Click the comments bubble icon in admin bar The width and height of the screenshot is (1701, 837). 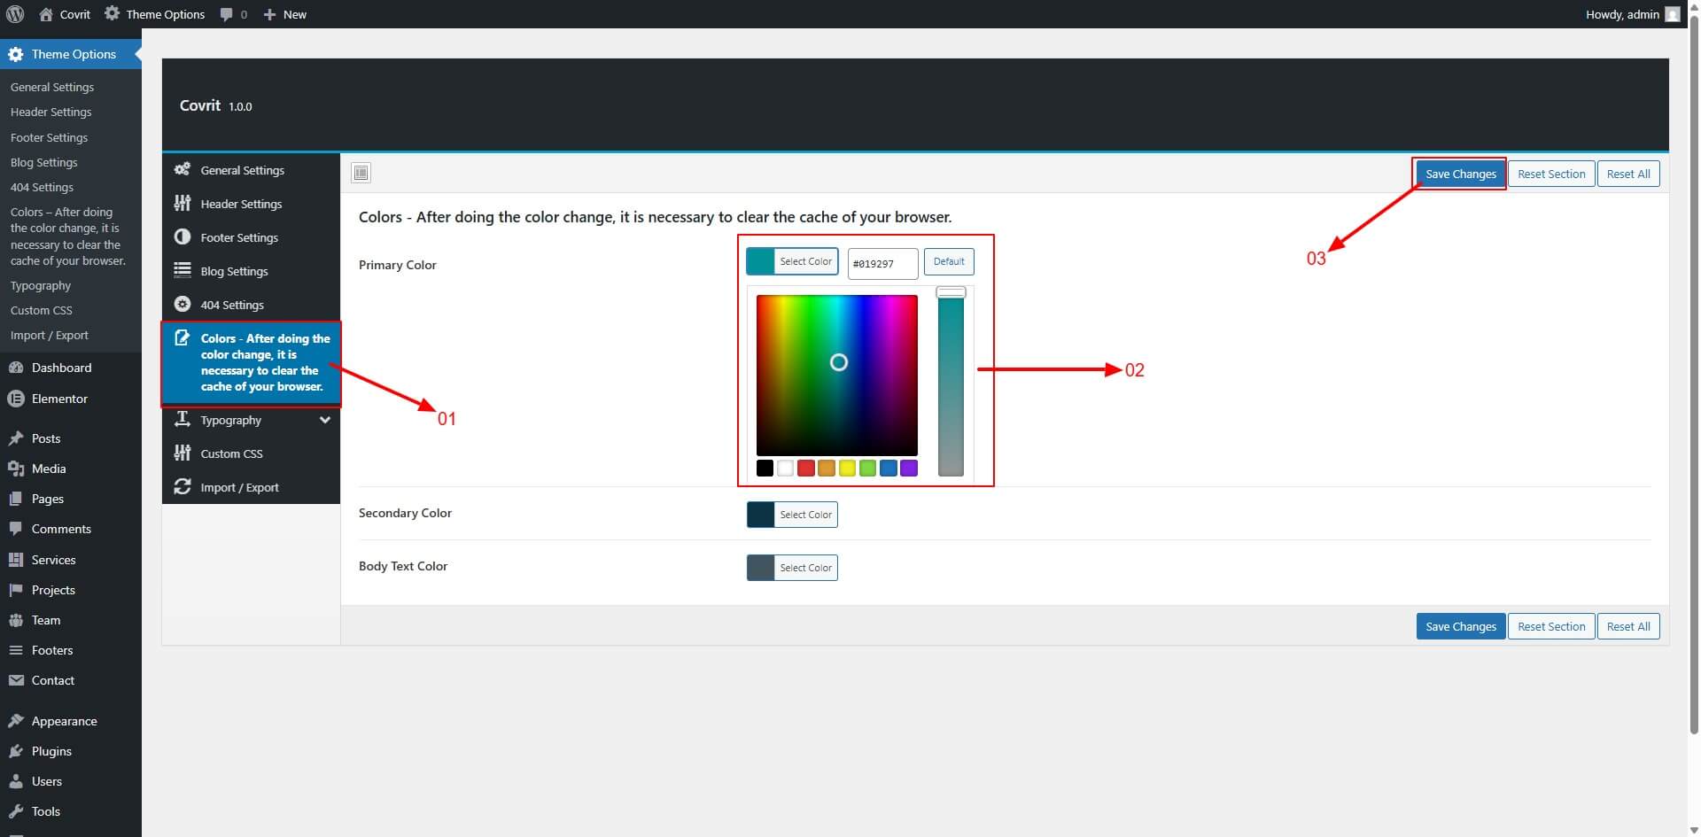[227, 14]
